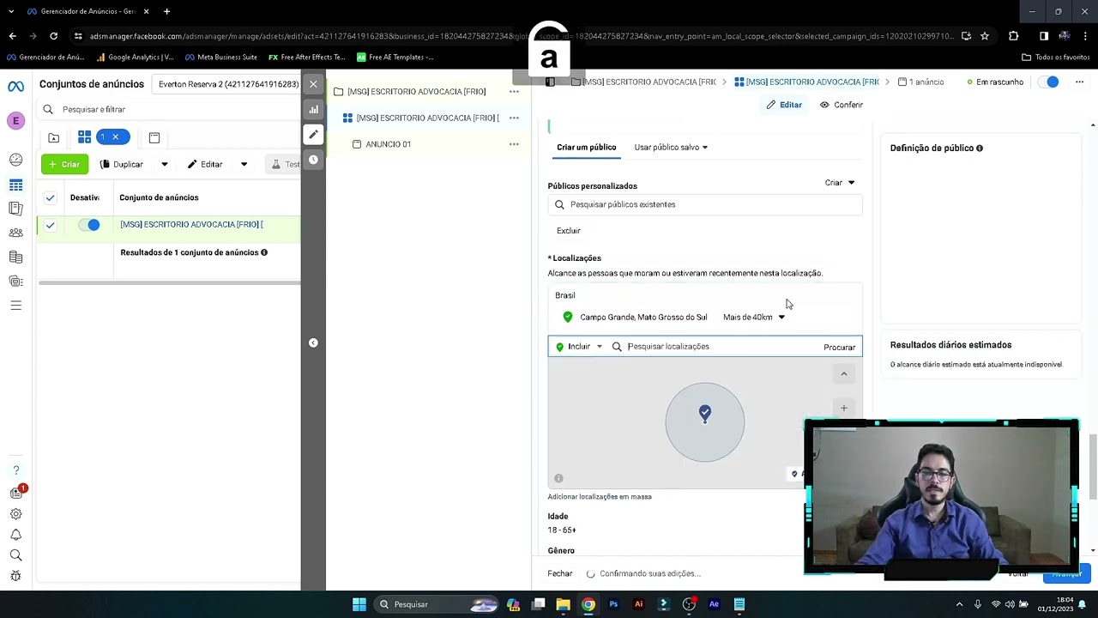Viewport: 1098px width, 618px height.
Task: Click the green Criar button
Action: pyautogui.click(x=64, y=164)
